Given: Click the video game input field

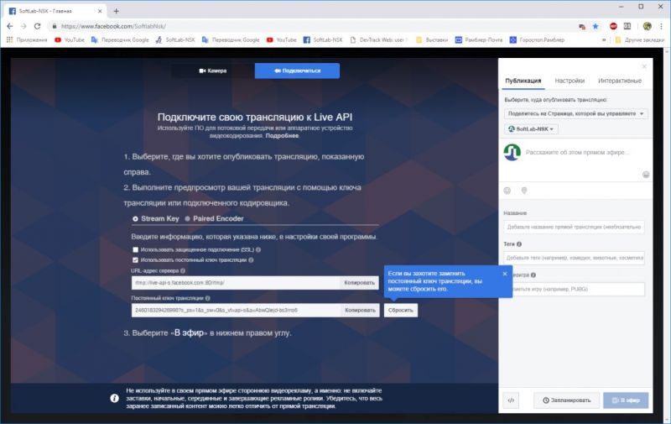Looking at the screenshot, I should click(x=578, y=289).
